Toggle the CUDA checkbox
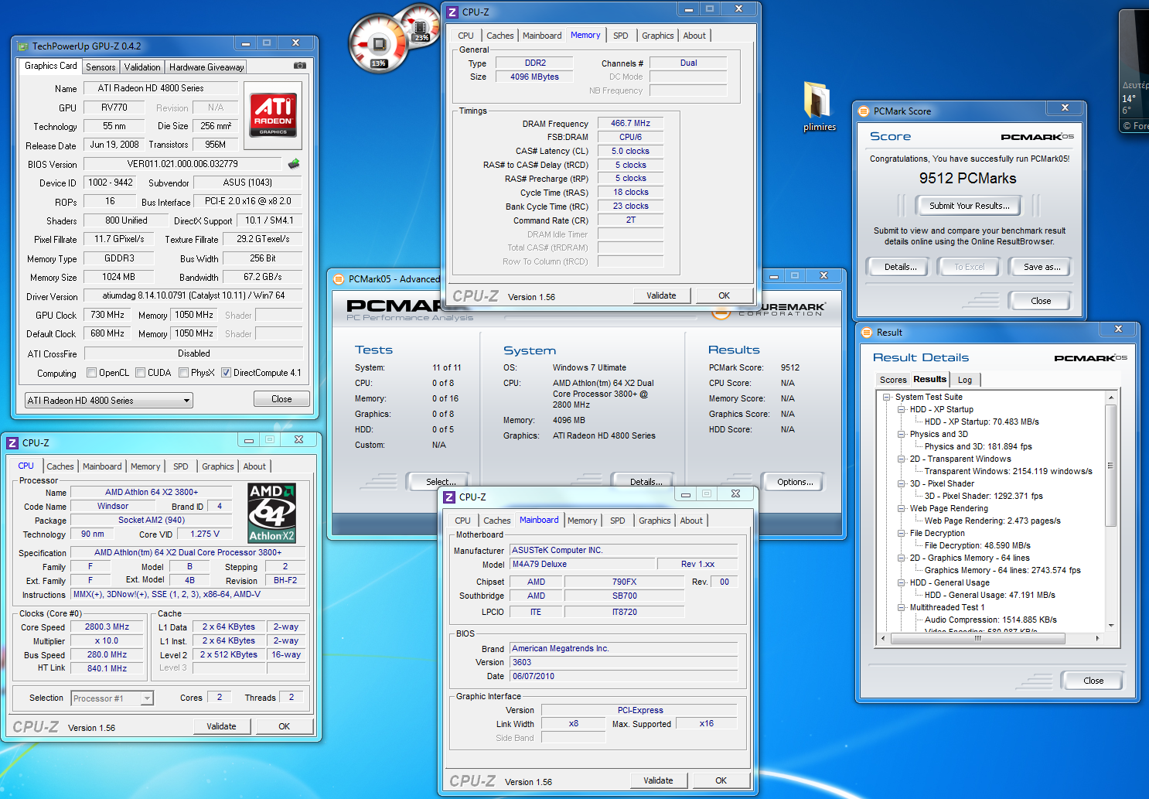Image resolution: width=1149 pixels, height=799 pixels. [x=141, y=373]
